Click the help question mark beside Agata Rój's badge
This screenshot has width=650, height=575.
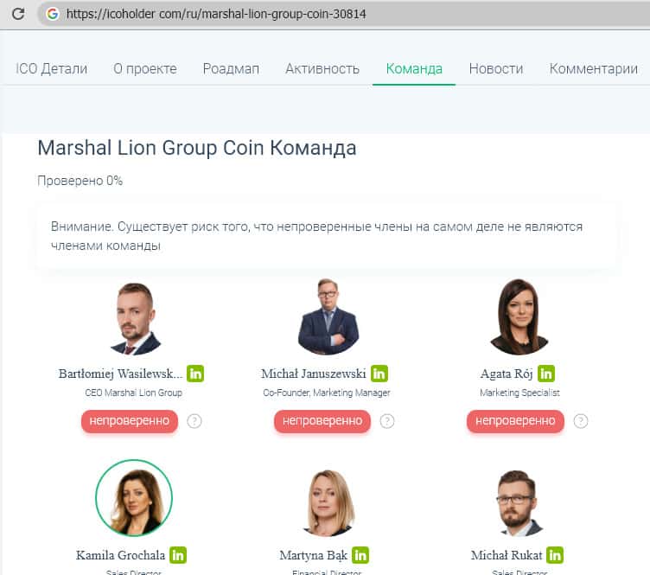(580, 421)
